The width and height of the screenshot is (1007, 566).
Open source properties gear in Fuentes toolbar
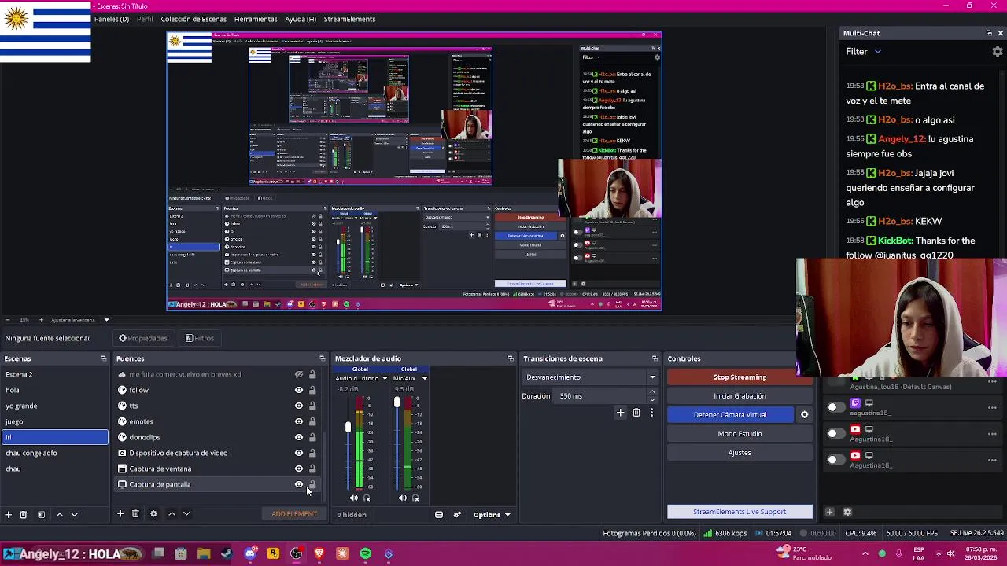pyautogui.click(x=153, y=513)
